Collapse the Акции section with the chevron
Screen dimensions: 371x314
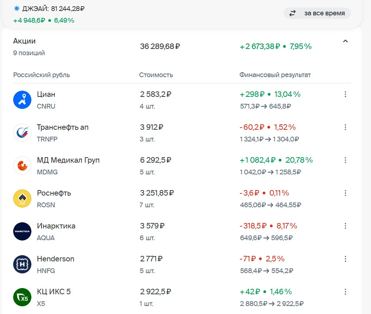coord(345,41)
